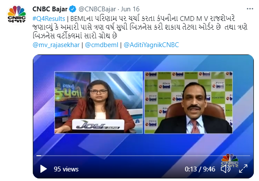The height and width of the screenshot is (181, 259).
Task: Click the right video frame with BEML backdrop
Action: [188, 102]
